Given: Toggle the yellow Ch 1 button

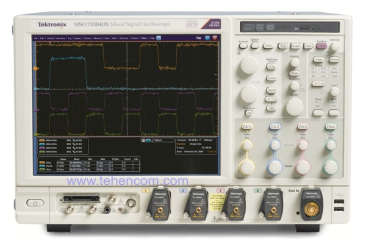Looking at the screenshot, I should pos(246,127).
